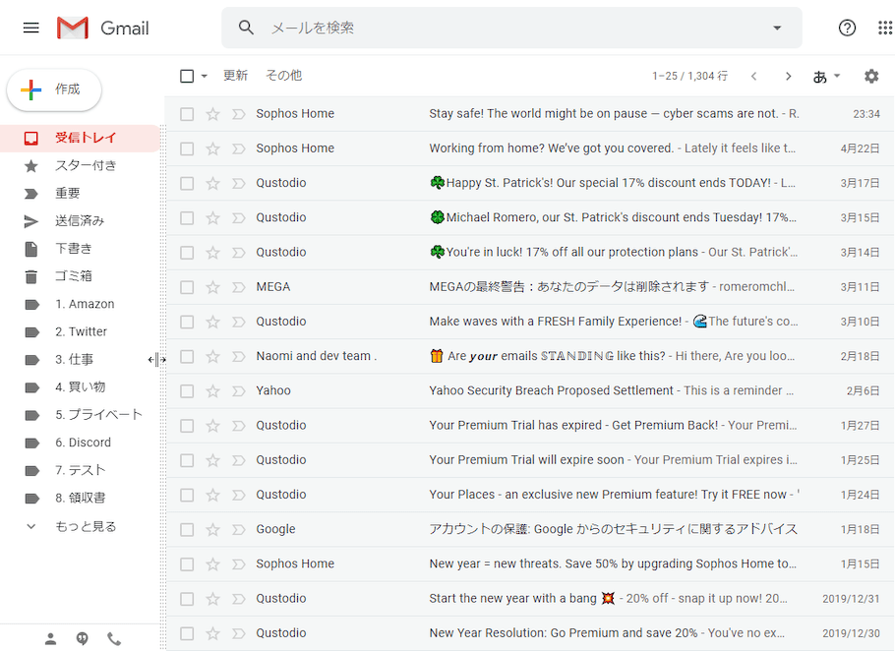Mark the Yahoo email as important
This screenshot has width=895, height=651.
click(x=239, y=390)
